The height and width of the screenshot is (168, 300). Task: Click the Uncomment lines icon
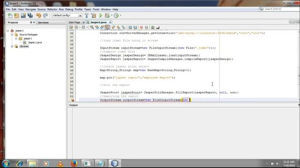point(158,27)
